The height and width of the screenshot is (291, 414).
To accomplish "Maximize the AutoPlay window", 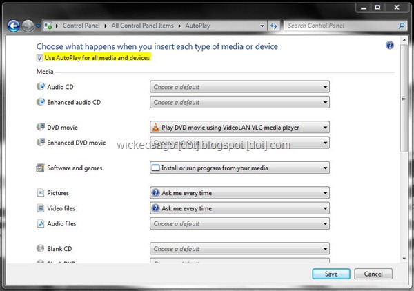I will point(377,8).
